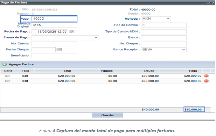Focus the Tipo de Cambio field
The height and width of the screenshot is (136, 216).
(x=163, y=25)
